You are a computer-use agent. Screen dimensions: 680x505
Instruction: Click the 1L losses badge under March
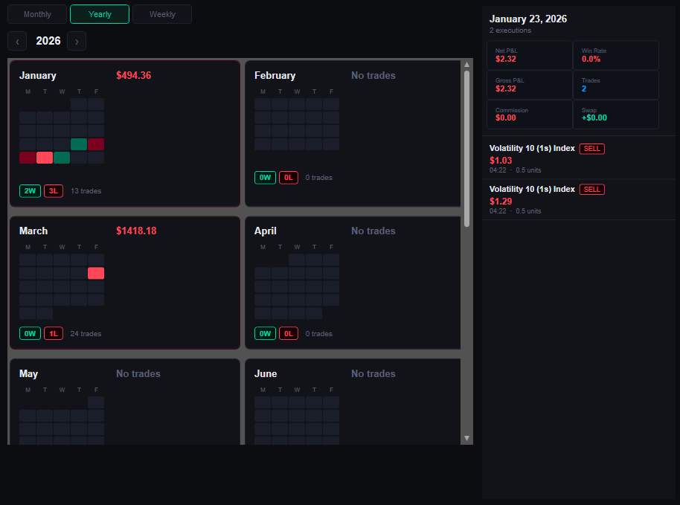(x=53, y=333)
